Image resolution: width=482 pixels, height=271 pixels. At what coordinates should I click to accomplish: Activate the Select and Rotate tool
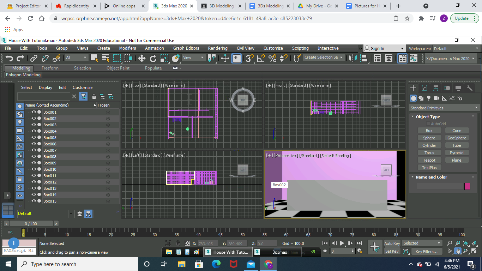[x=153, y=59]
